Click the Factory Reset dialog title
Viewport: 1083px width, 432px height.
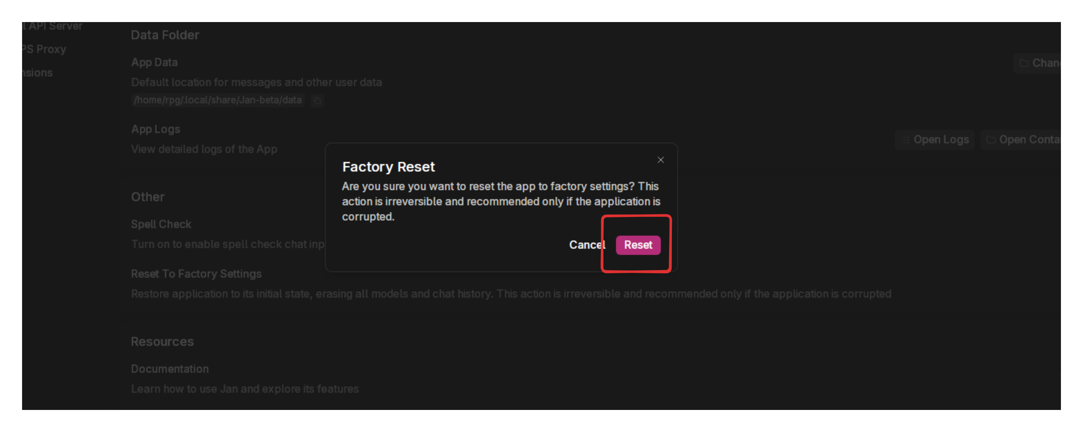point(388,167)
